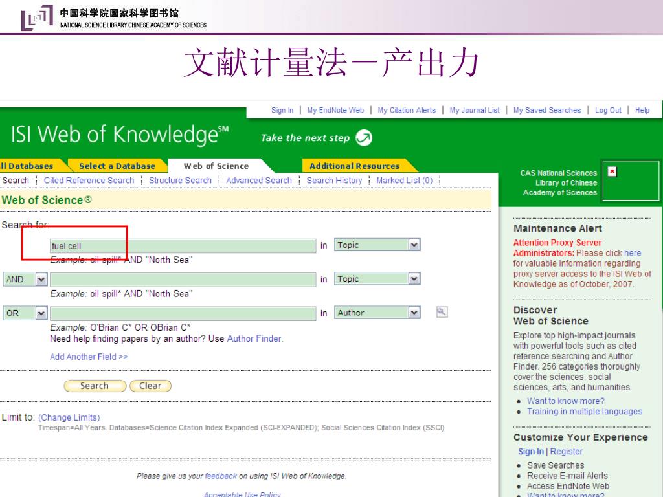The height and width of the screenshot is (497, 663).
Task: Click the input field containing fuel cell
Action: point(183,246)
